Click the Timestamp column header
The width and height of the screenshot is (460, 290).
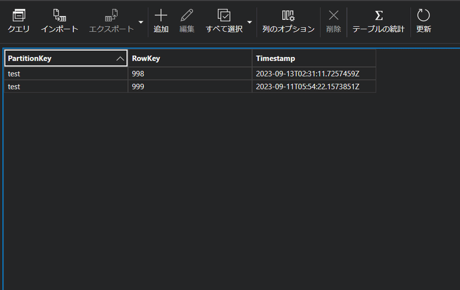[x=314, y=59]
